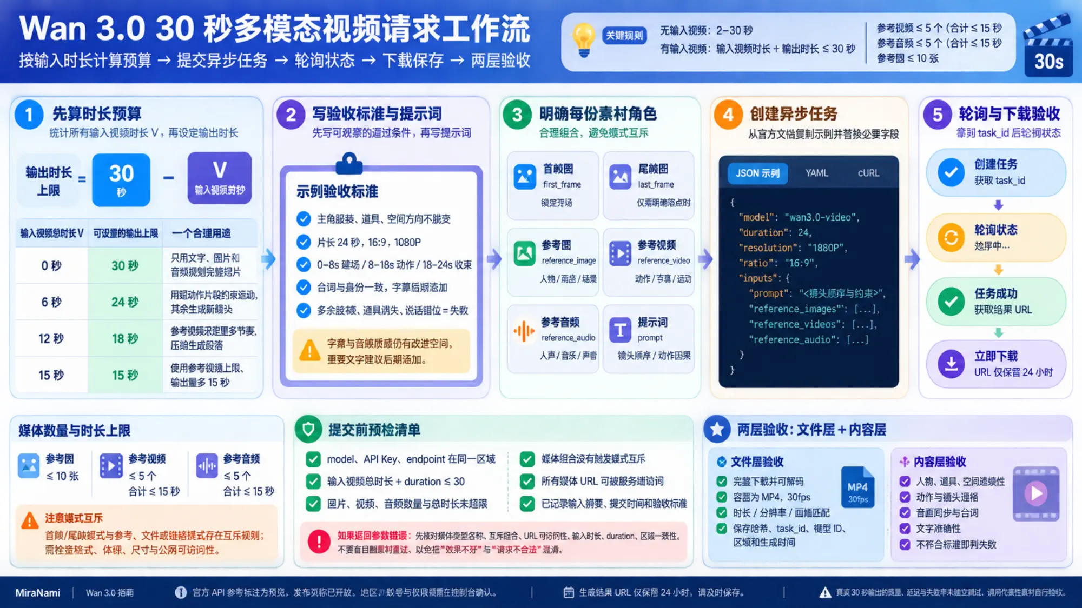This screenshot has width=1082, height=608.
Task: Click the red exclamation icon in error note
Action: 319,542
